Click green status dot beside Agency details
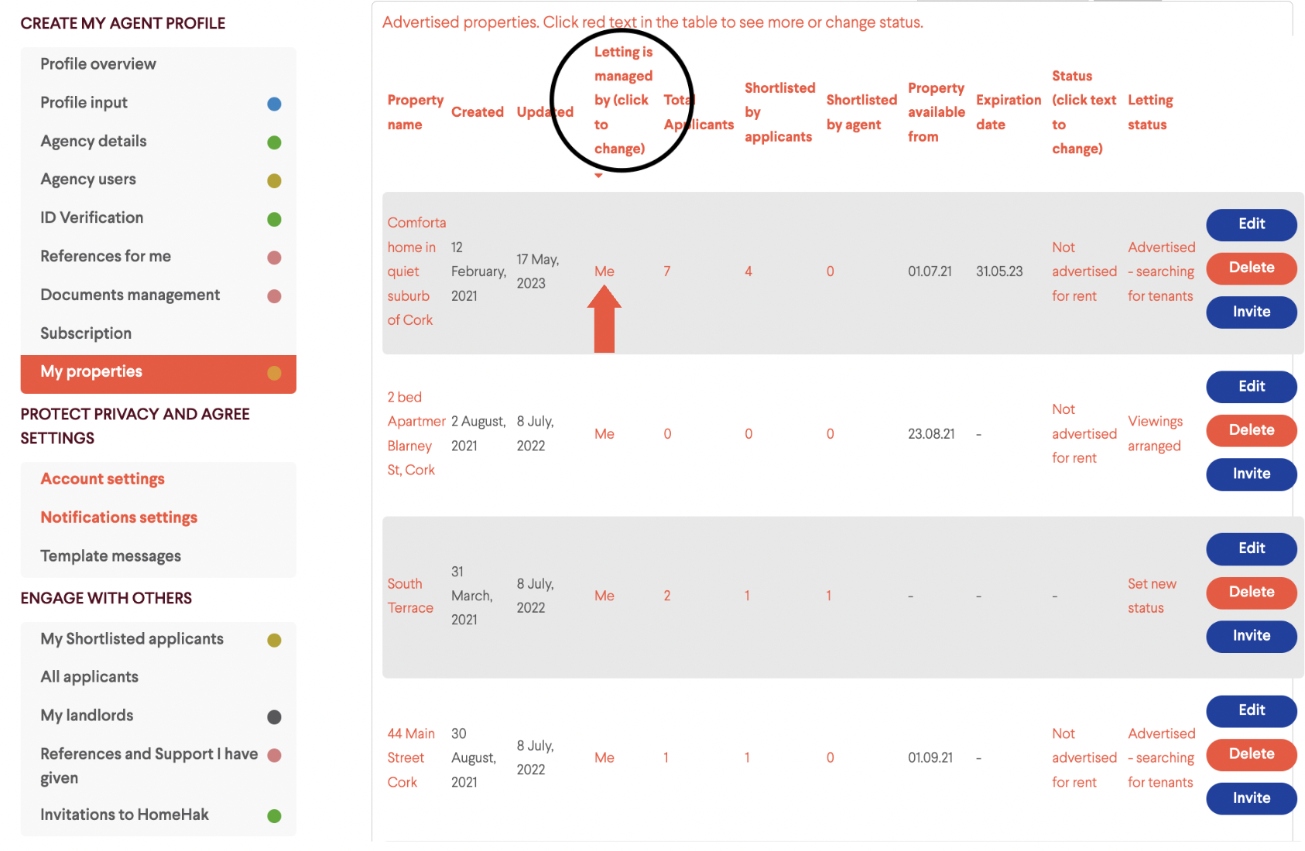 (x=274, y=142)
